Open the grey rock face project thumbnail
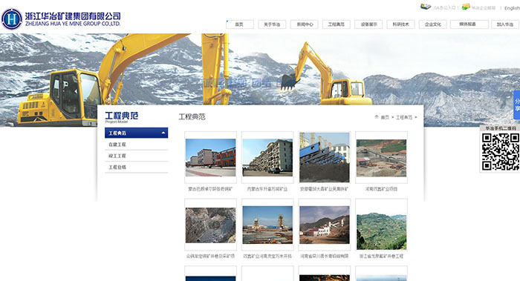Screen dimensions: 520x281 point(210,225)
